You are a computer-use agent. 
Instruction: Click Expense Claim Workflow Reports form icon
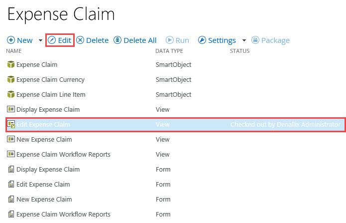11,214
